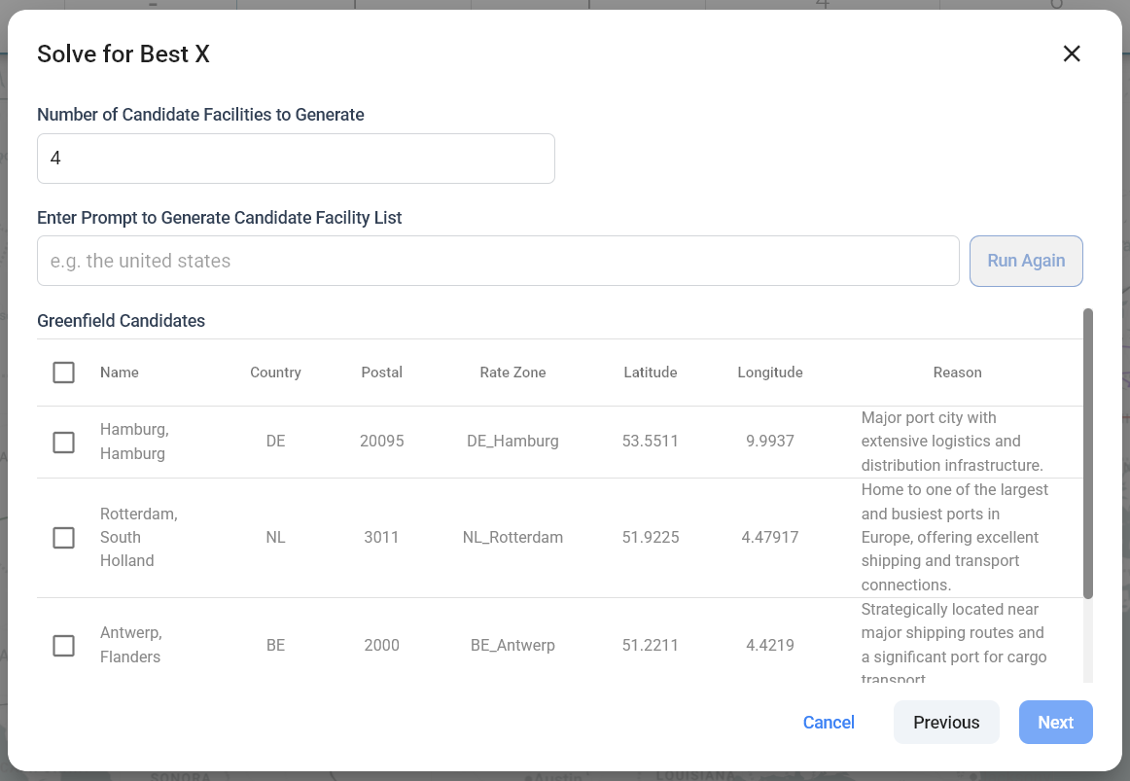1130x781 pixels.
Task: Click the Rate Zone column header
Action: (x=512, y=373)
